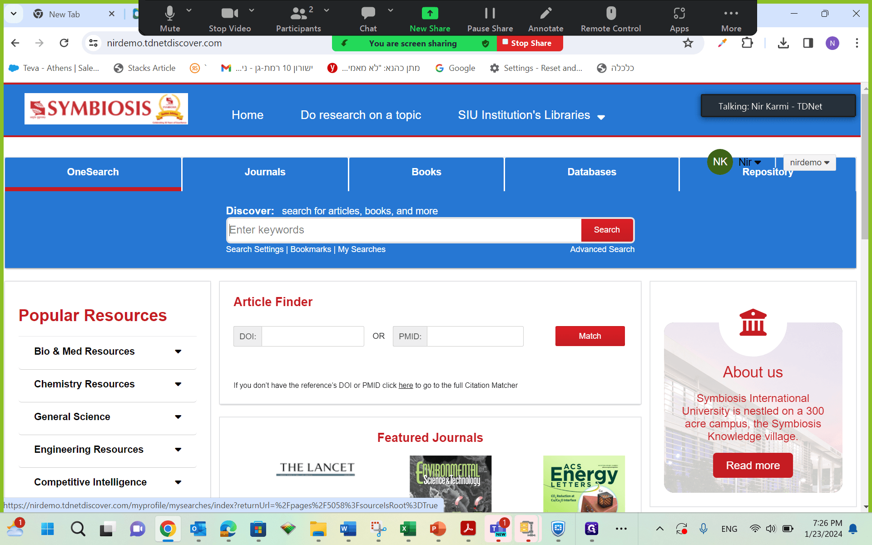The width and height of the screenshot is (872, 545).
Task: Bookmark this page with star icon
Action: (x=688, y=43)
